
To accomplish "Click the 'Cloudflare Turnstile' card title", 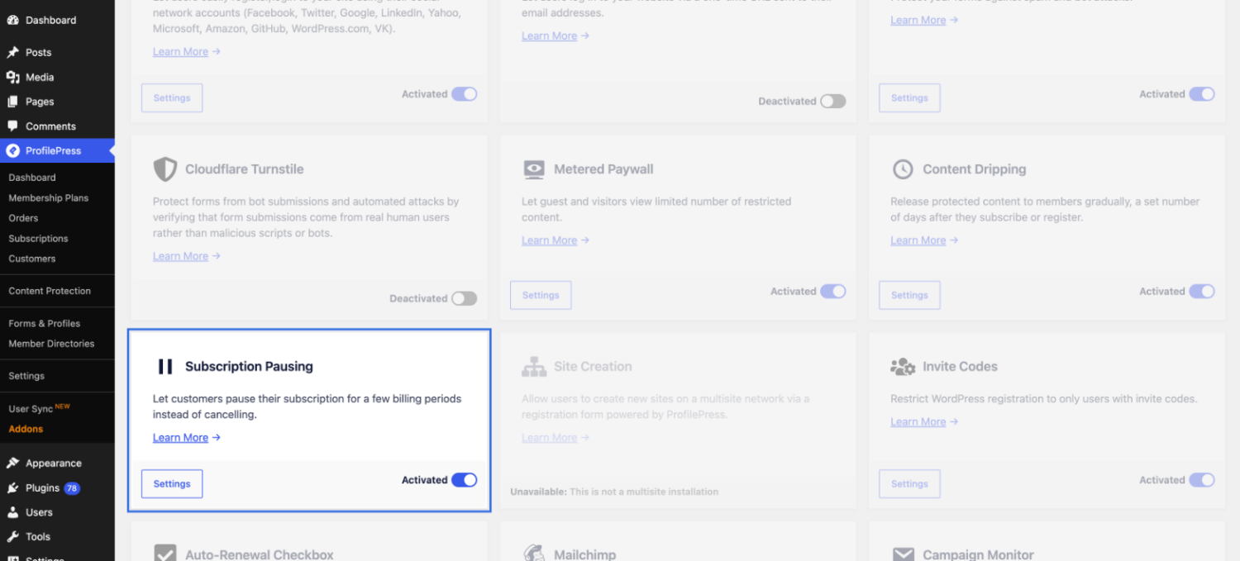I will pyautogui.click(x=245, y=169).
